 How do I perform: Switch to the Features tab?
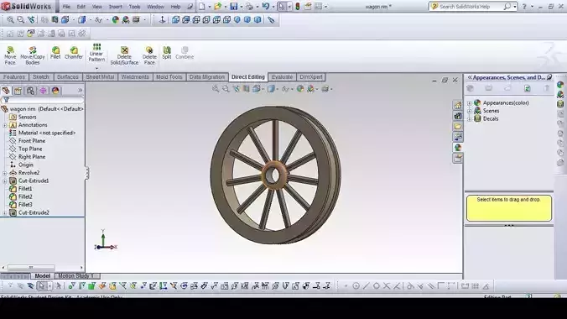pos(14,76)
